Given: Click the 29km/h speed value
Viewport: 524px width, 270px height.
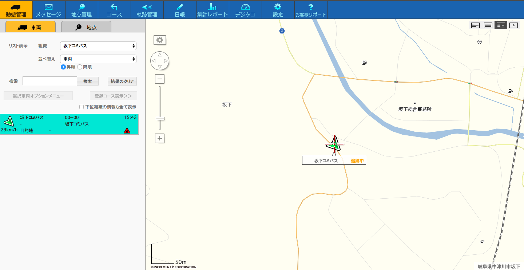Looking at the screenshot, I should pyautogui.click(x=9, y=130).
